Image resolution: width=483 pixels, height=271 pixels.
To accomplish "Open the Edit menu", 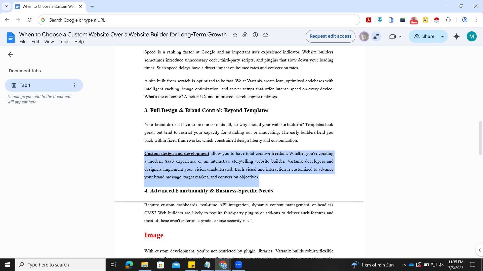I will pyautogui.click(x=35, y=42).
